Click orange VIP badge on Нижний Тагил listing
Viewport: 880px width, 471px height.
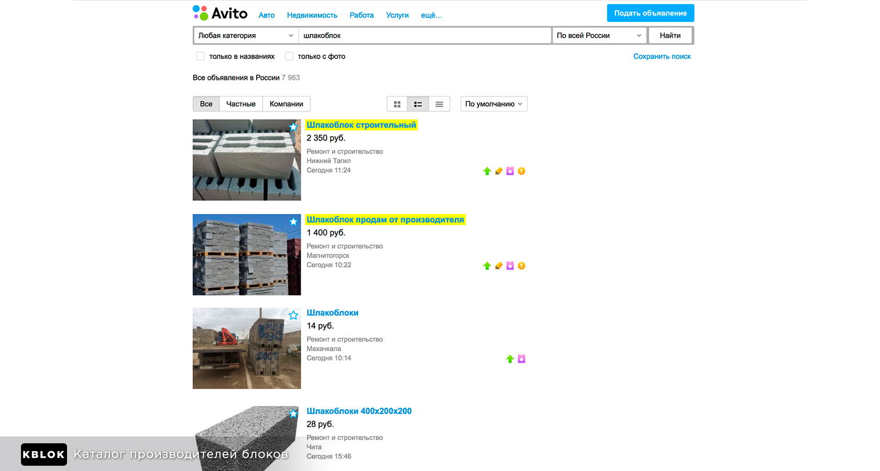[x=522, y=171]
